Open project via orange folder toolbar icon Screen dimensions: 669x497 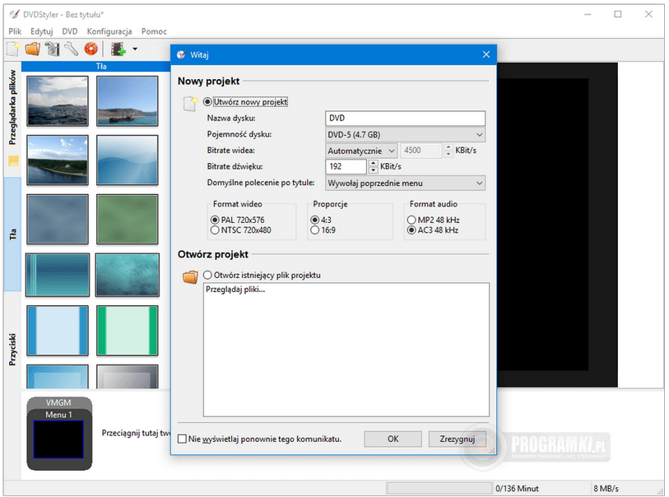(x=32, y=49)
